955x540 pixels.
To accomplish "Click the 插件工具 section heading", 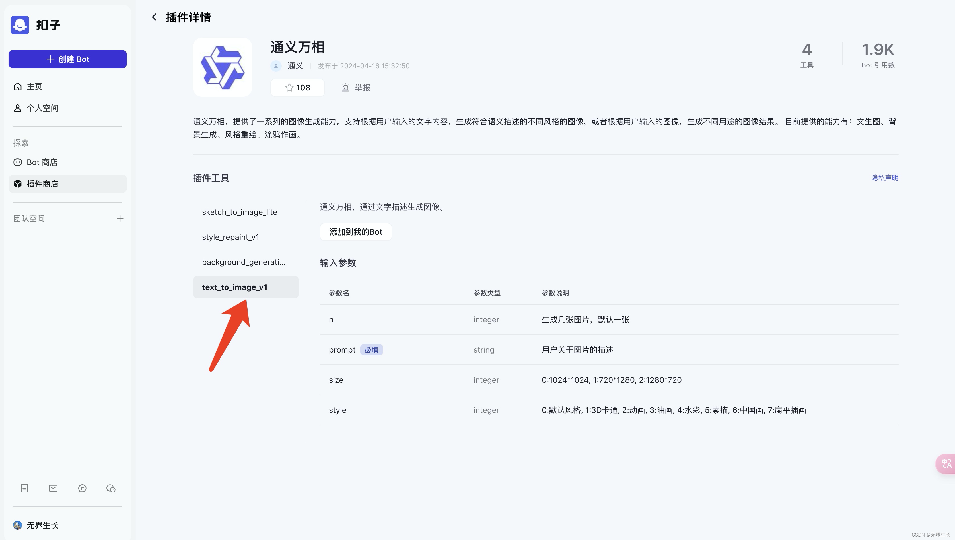I will [211, 178].
